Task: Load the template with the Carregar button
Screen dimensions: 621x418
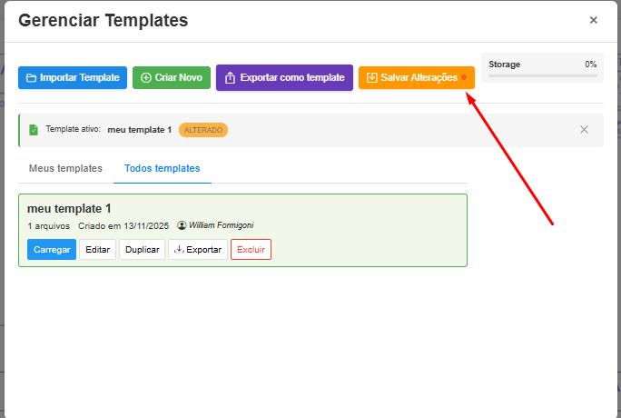Action: coord(52,249)
